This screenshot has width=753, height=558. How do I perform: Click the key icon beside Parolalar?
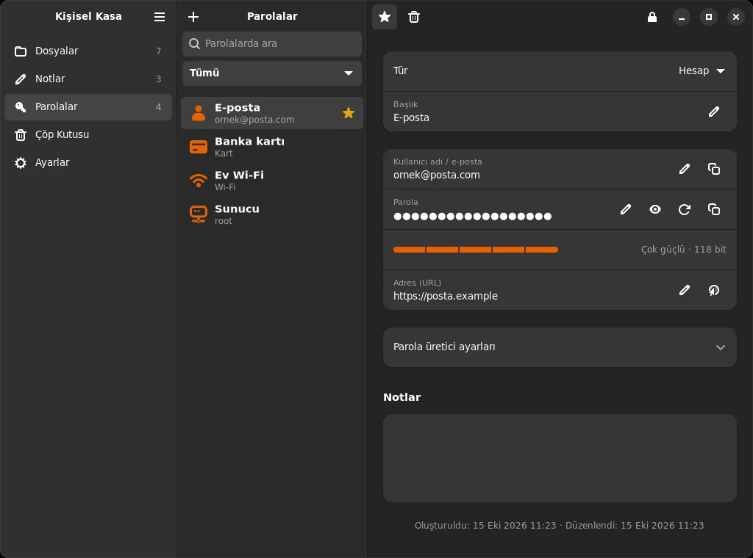pos(20,107)
